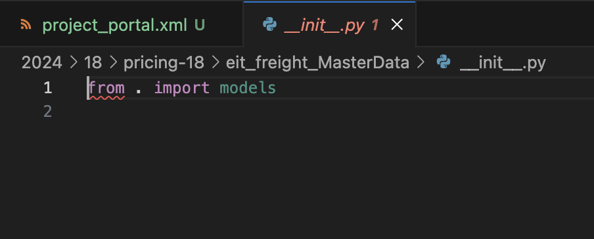
Task: Click the 'import' keyword in line 1
Action: pos(182,89)
